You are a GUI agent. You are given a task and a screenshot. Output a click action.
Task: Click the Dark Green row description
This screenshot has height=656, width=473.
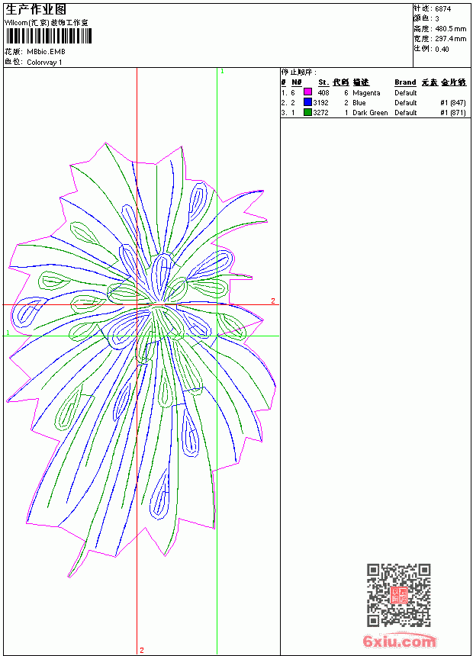[370, 113]
